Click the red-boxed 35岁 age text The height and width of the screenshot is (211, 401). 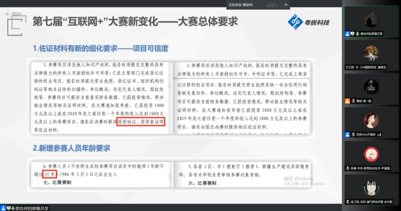coord(49,174)
